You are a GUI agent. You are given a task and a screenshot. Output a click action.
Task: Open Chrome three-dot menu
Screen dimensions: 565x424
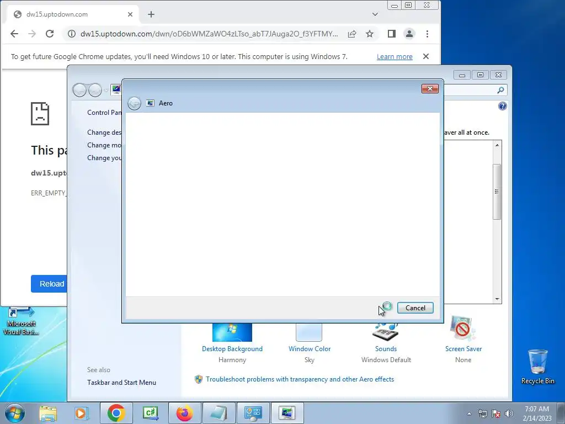[427, 34]
